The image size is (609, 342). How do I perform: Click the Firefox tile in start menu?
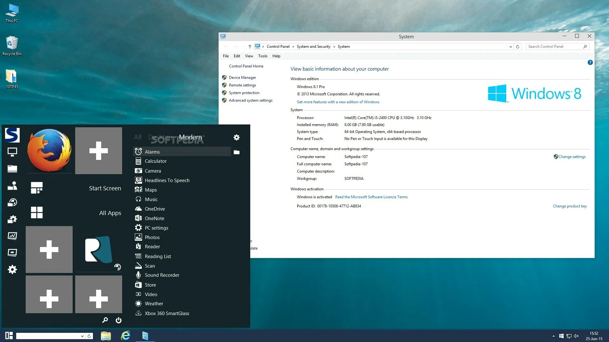(x=49, y=150)
